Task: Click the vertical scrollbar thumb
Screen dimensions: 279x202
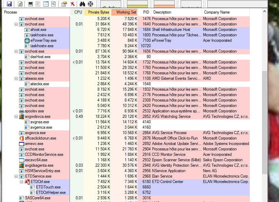Action: (264, 123)
